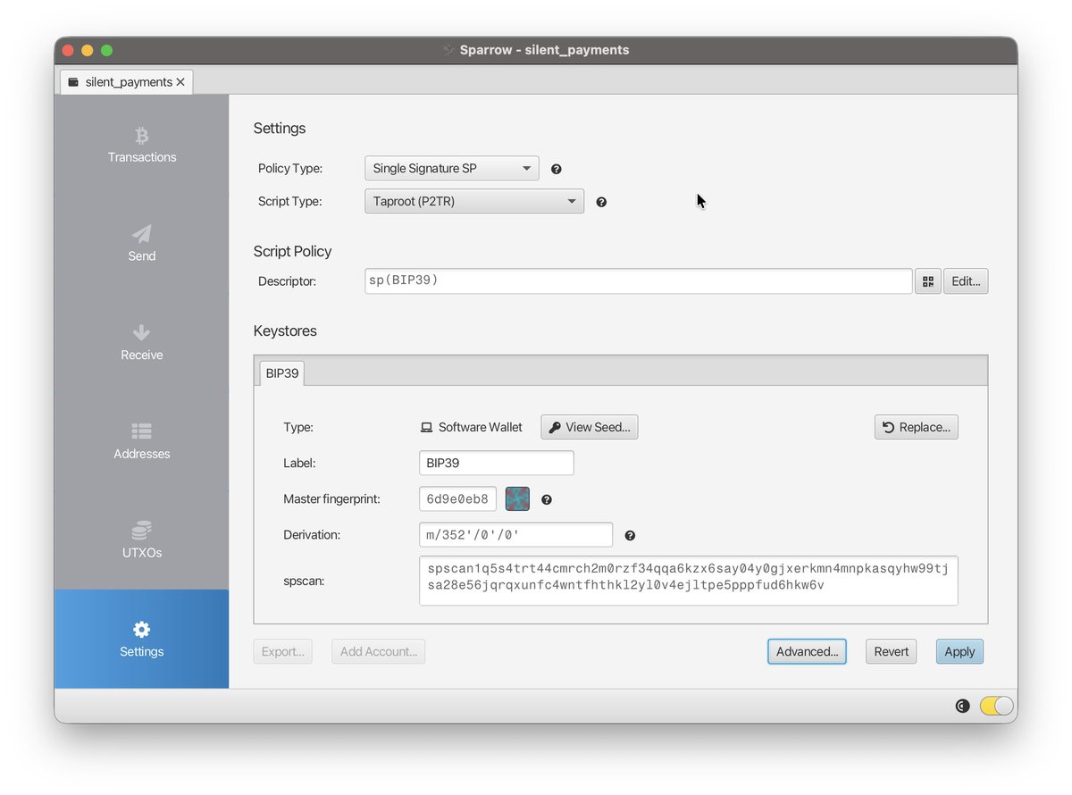Open the UTXOs sidebar section
Screen dimensions: 1072x795
click(x=141, y=540)
